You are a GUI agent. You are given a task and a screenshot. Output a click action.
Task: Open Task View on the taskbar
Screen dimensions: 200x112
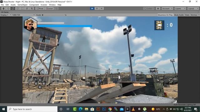[x=68, y=109]
